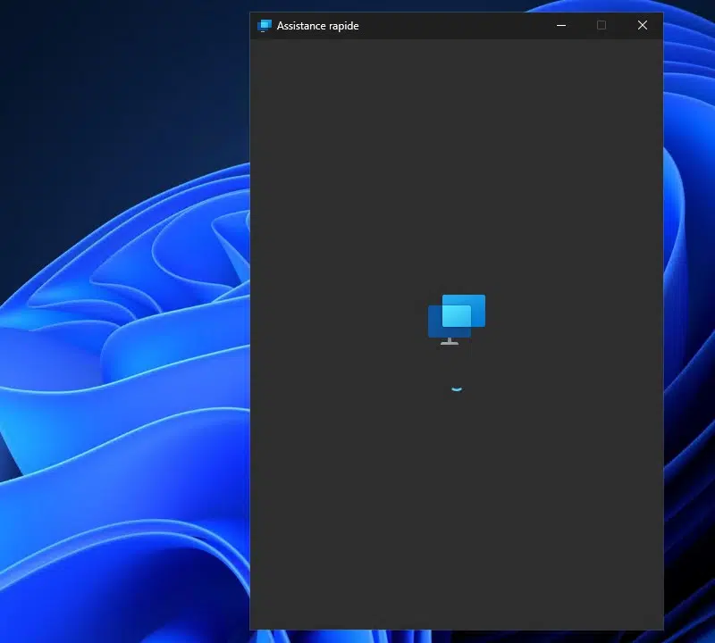The image size is (715, 643).
Task: Click the gray monitor stand under the logo
Action: coord(450,341)
